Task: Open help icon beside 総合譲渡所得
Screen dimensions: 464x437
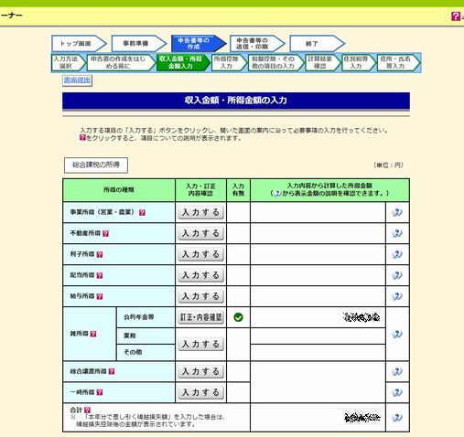Action: (112, 371)
